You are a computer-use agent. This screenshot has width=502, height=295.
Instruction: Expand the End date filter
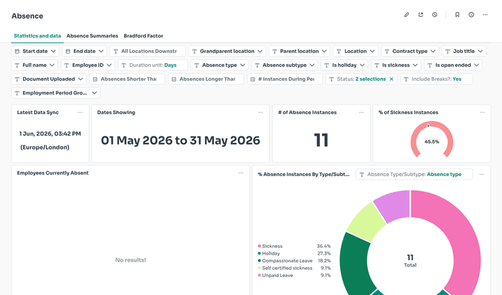[84, 51]
